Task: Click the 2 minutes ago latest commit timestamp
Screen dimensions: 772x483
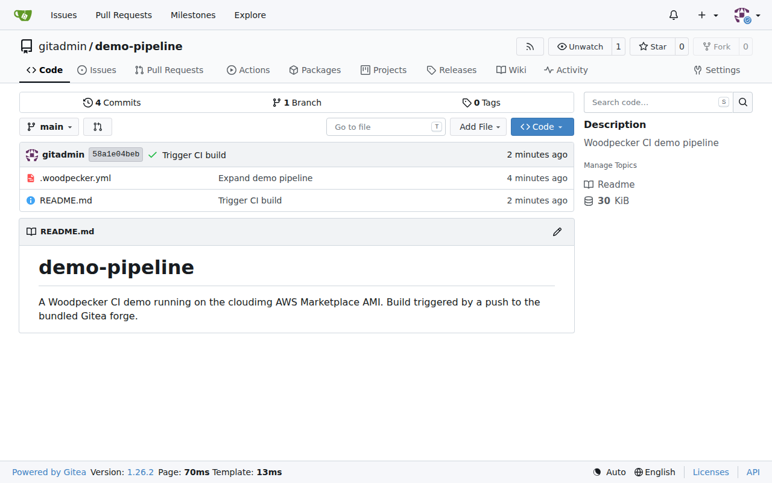Action: [x=537, y=155]
